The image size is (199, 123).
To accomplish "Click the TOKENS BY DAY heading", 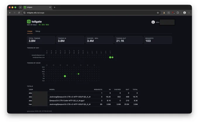I will coord(33,48).
